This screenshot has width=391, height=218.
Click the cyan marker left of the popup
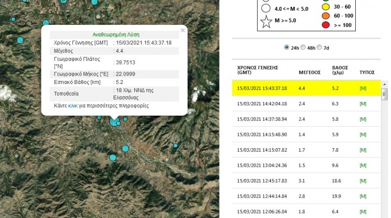(20, 40)
